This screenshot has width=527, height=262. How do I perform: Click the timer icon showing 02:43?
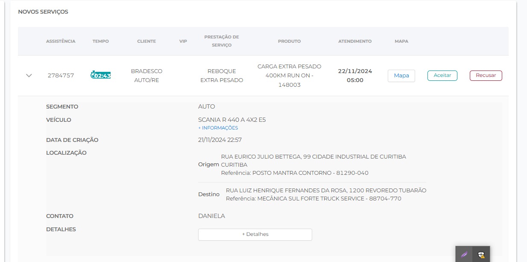[x=101, y=75]
